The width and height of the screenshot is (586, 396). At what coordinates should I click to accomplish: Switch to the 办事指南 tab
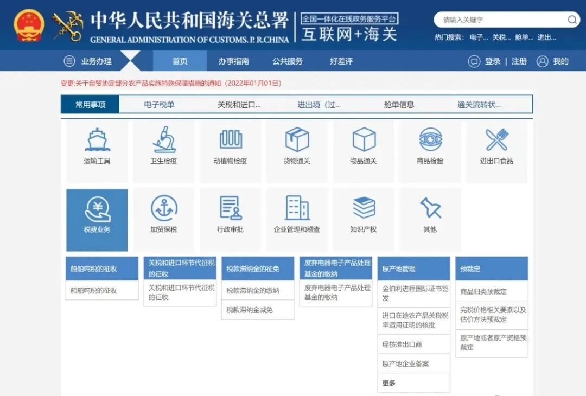pyautogui.click(x=233, y=61)
